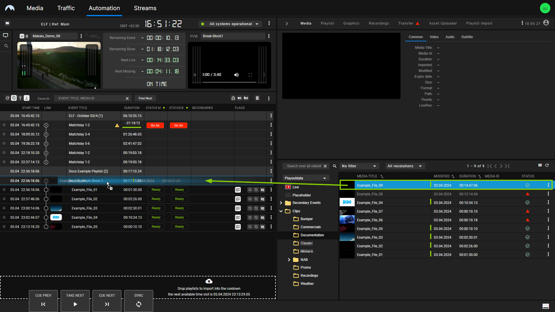The width and height of the screenshot is (555, 312).
Task: Click the Find Next search button
Action: click(x=145, y=98)
